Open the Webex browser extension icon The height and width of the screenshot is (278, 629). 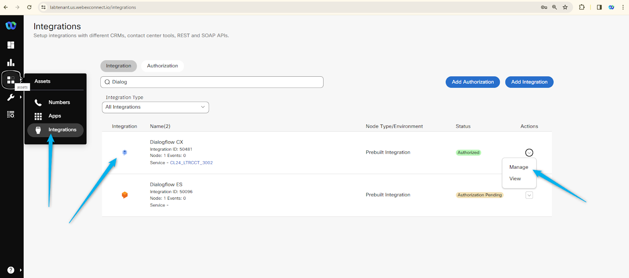point(611,7)
